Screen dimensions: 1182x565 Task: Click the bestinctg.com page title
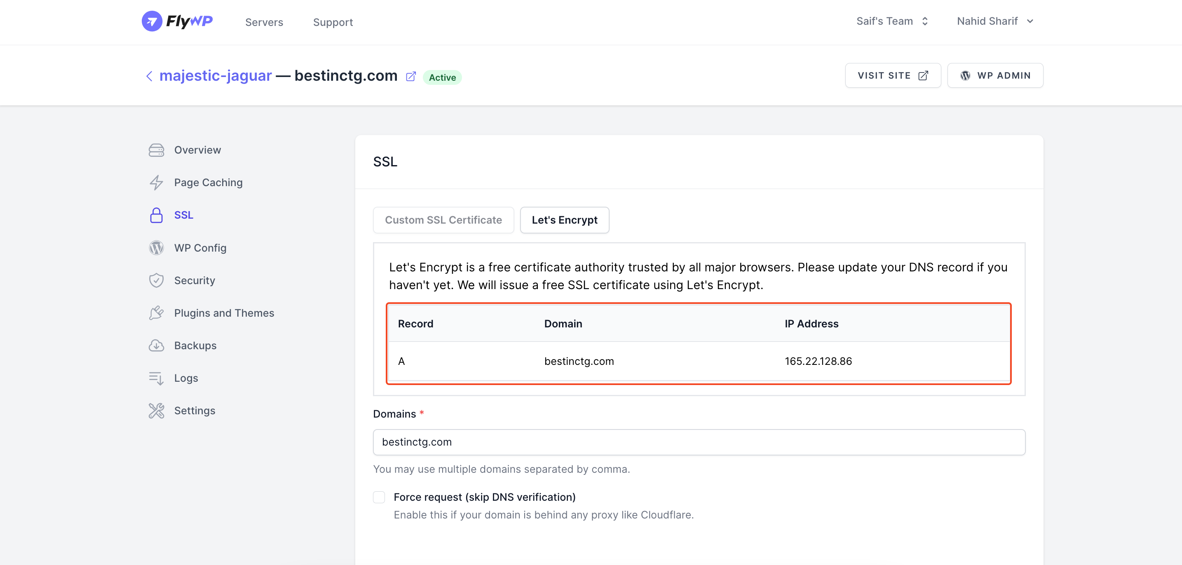click(x=345, y=76)
